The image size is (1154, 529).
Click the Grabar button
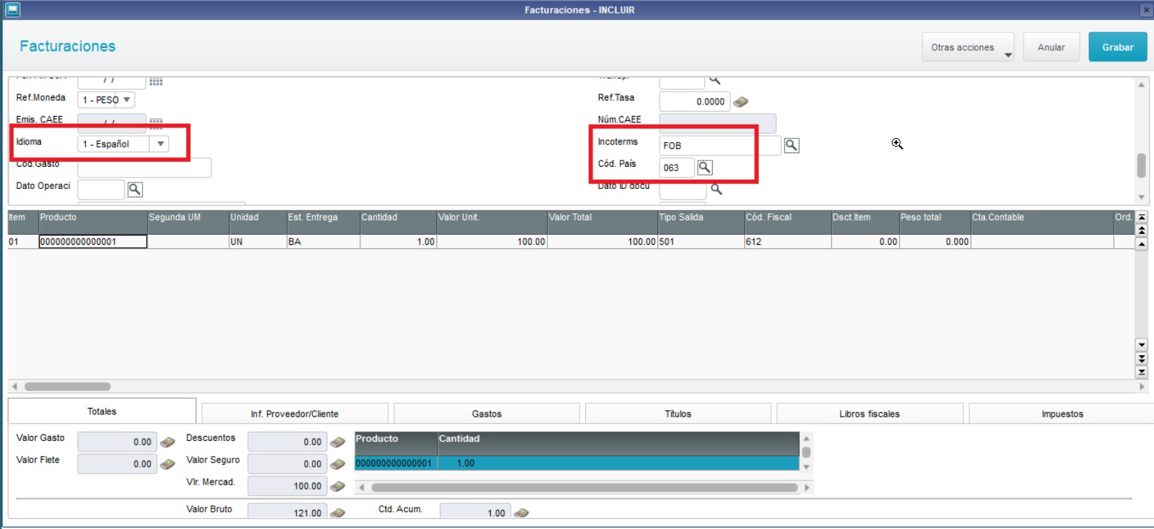point(1117,47)
